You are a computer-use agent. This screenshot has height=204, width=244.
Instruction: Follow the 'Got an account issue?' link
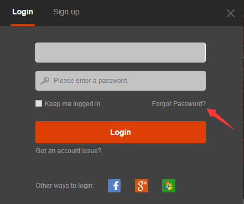pos(69,151)
